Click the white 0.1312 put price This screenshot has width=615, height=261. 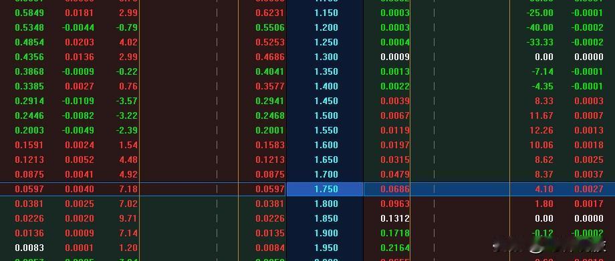click(x=395, y=219)
